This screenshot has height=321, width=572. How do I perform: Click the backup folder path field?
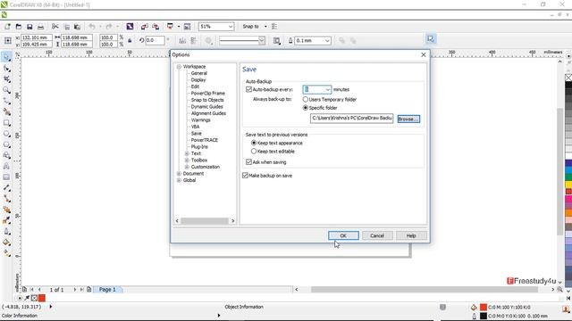tap(351, 119)
